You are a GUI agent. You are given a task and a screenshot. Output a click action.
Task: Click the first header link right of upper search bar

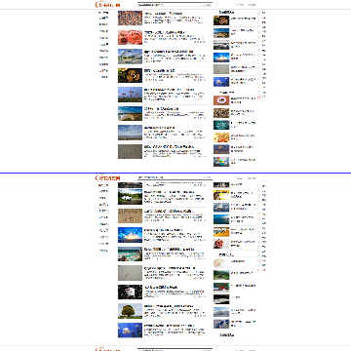click(x=240, y=5)
